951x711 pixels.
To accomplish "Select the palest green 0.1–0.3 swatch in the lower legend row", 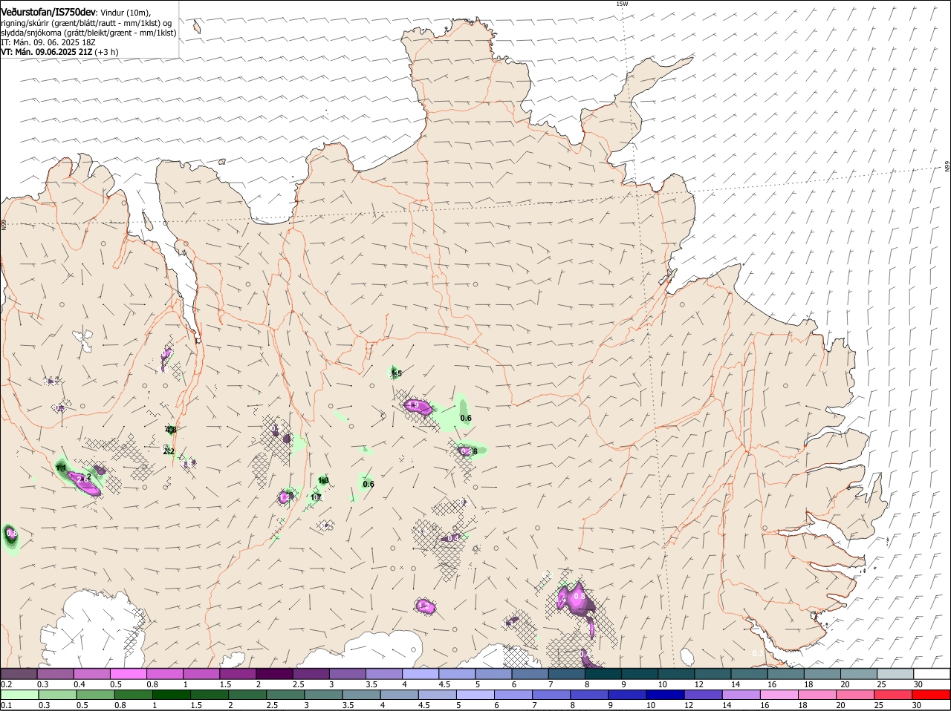I will click(x=19, y=695).
